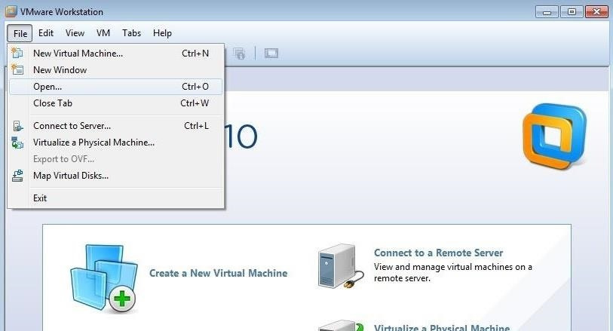Click the Connect to a Remote Server link
The height and width of the screenshot is (331, 613).
[438, 253]
